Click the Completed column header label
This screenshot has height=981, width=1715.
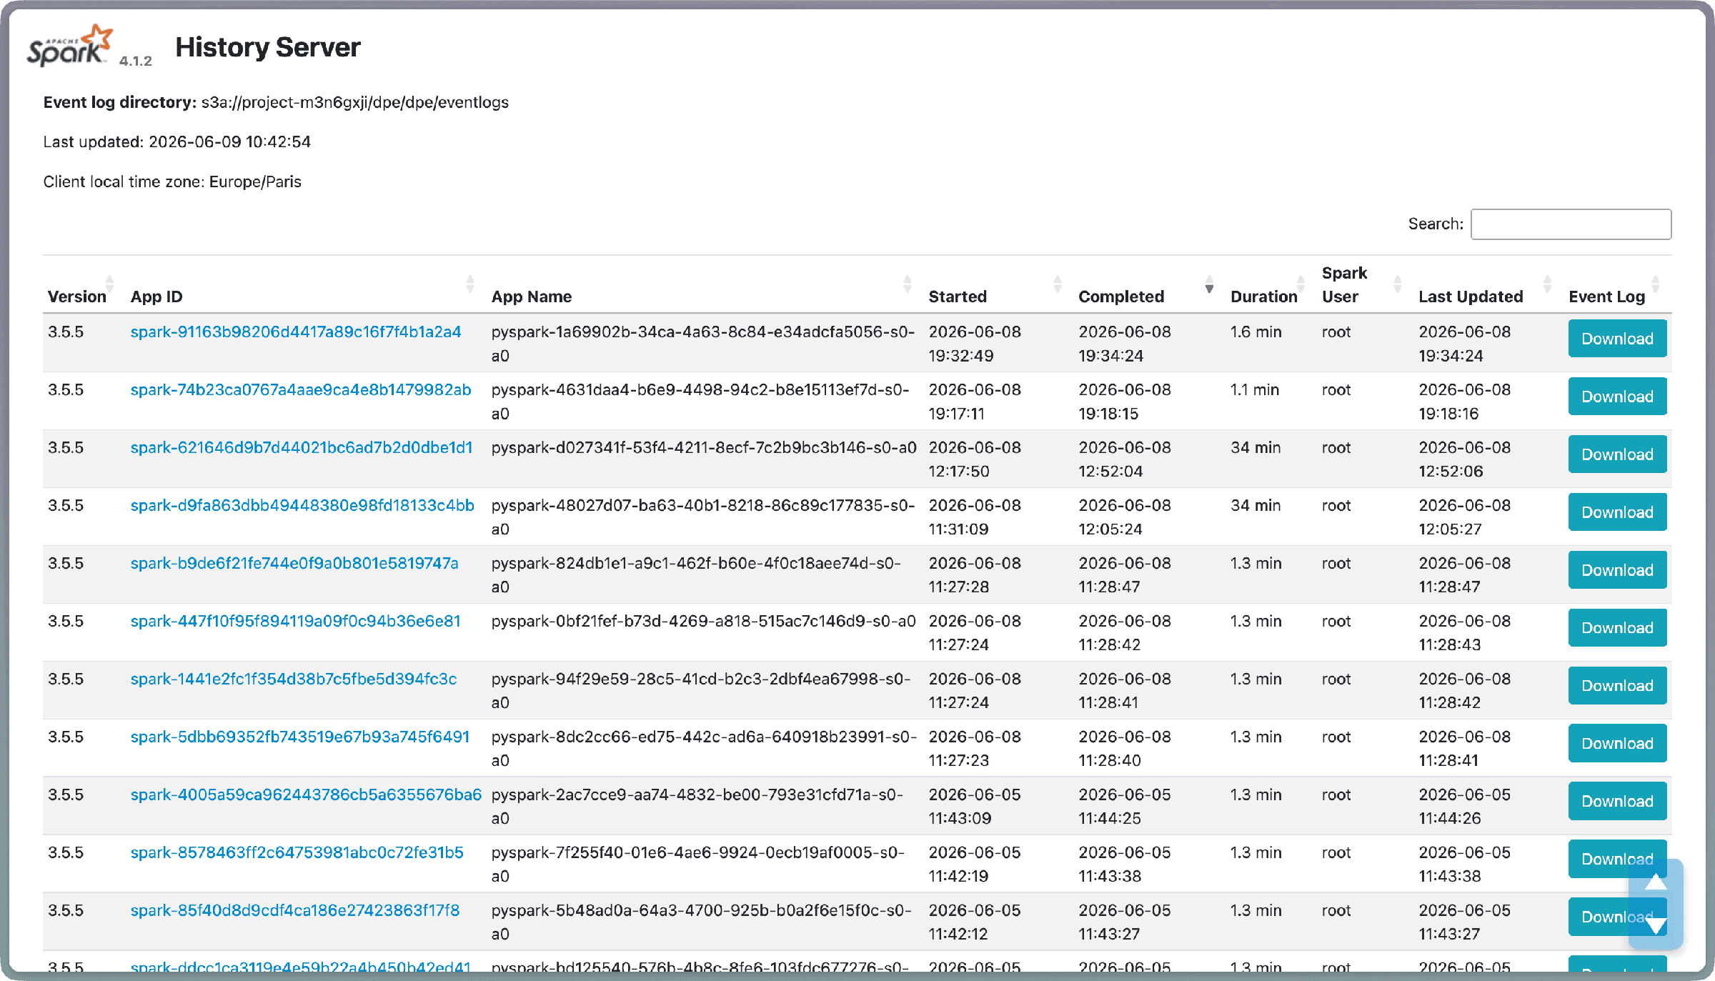[1121, 297]
